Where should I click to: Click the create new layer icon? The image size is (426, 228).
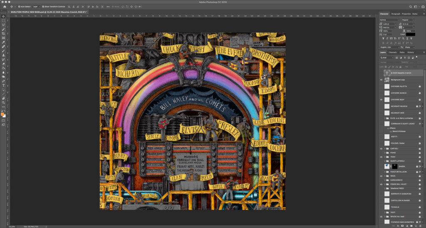click(416, 226)
